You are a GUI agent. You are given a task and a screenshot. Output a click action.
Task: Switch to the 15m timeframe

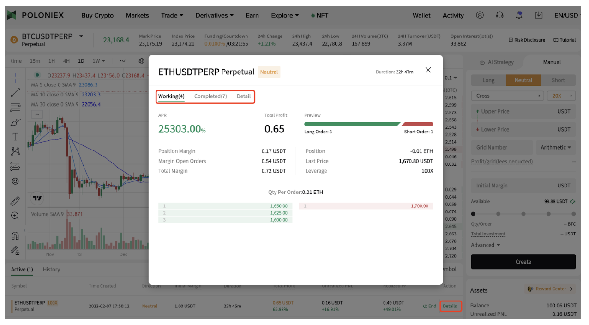(x=35, y=61)
